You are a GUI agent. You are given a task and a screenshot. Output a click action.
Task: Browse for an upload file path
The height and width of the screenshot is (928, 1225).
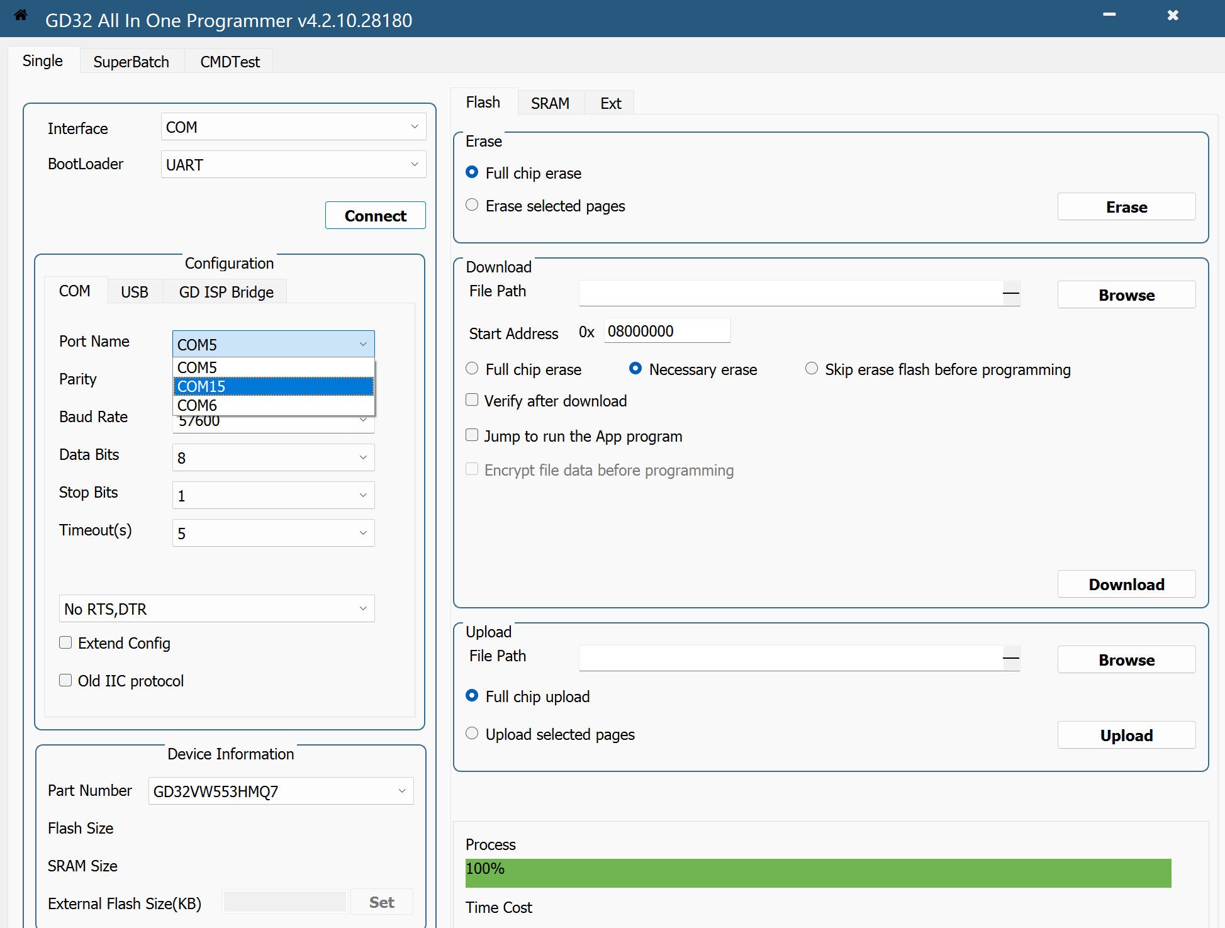pos(1126,659)
